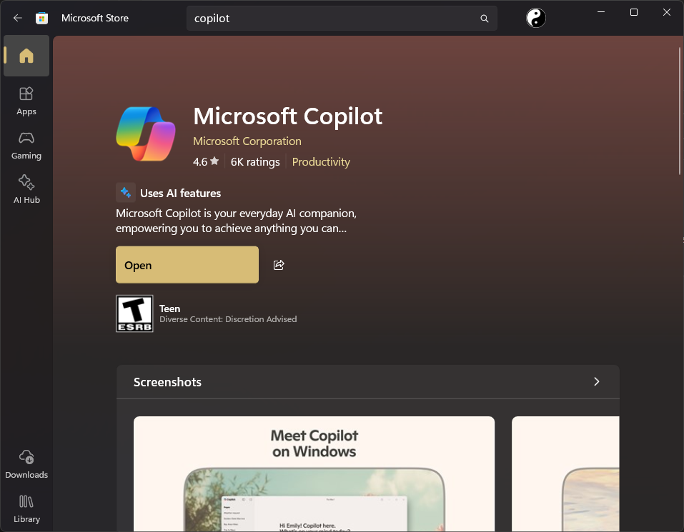Screen dimensions: 684x532
Task: Click the ESRB Teen rating badge
Action: coord(134,313)
